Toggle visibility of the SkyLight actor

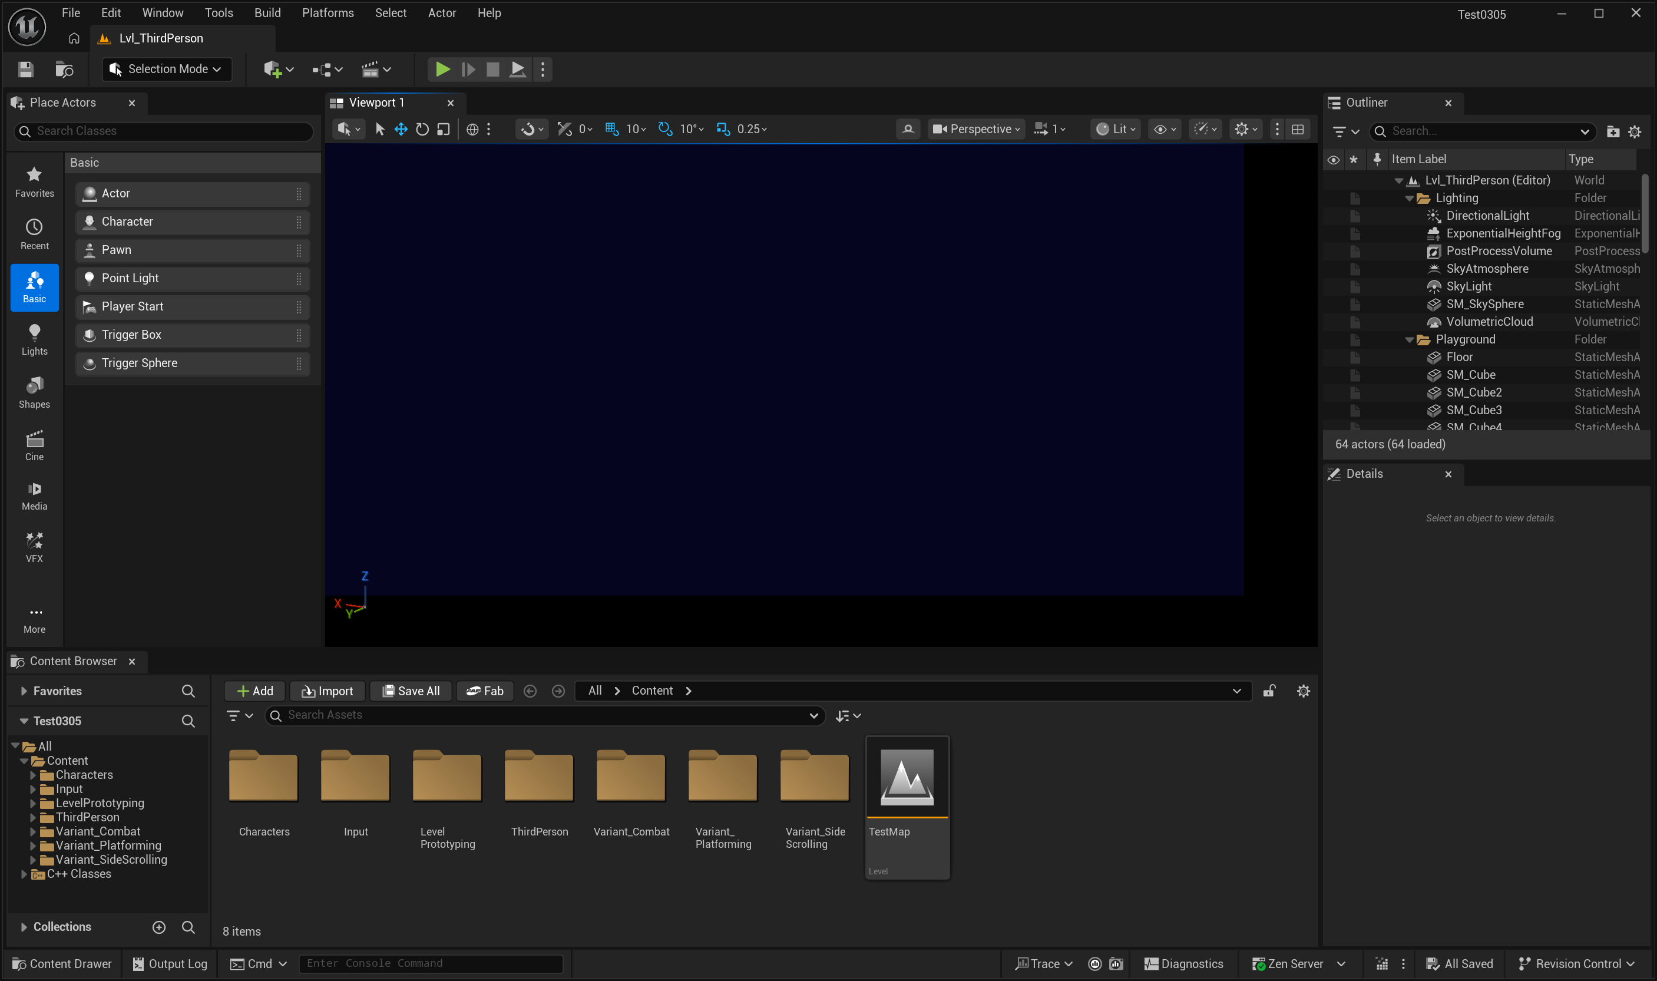(x=1333, y=286)
